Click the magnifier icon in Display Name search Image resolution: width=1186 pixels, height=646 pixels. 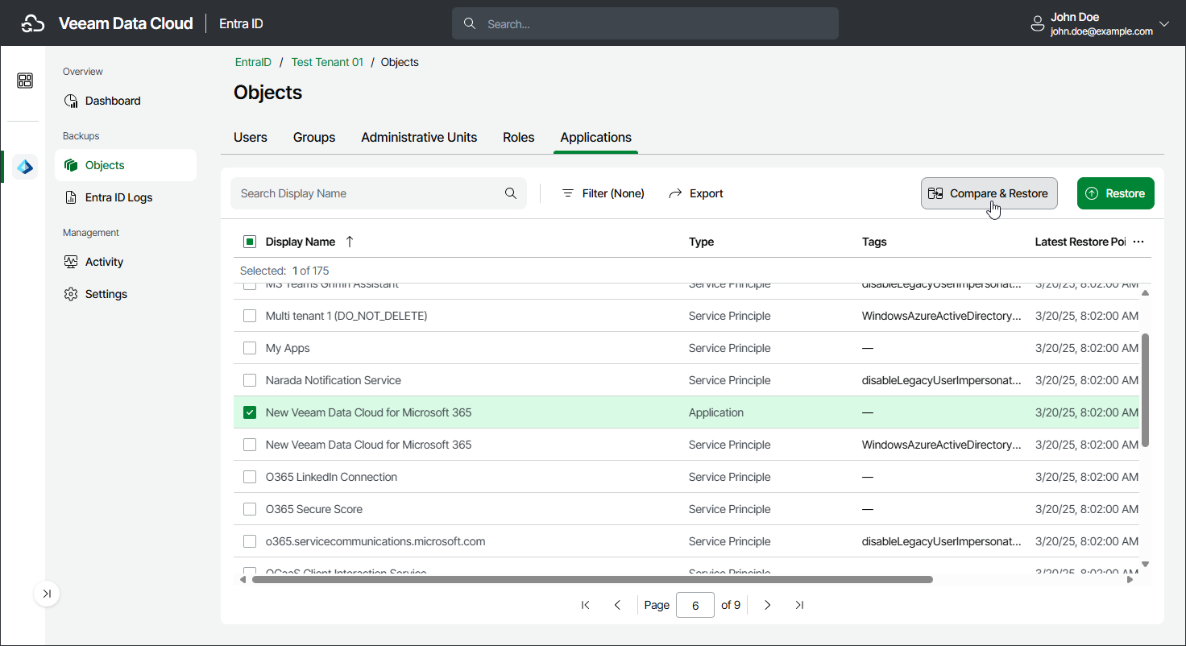511,193
